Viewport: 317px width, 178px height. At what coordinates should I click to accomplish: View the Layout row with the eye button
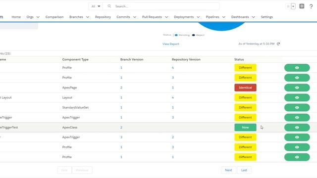coord(297,97)
